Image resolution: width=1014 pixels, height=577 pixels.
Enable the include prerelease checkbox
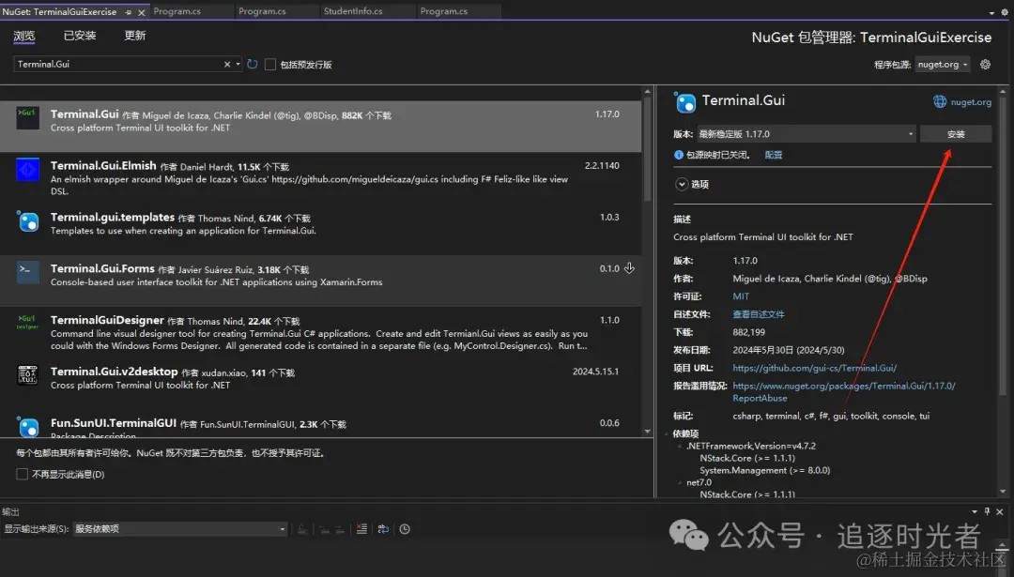coord(270,64)
